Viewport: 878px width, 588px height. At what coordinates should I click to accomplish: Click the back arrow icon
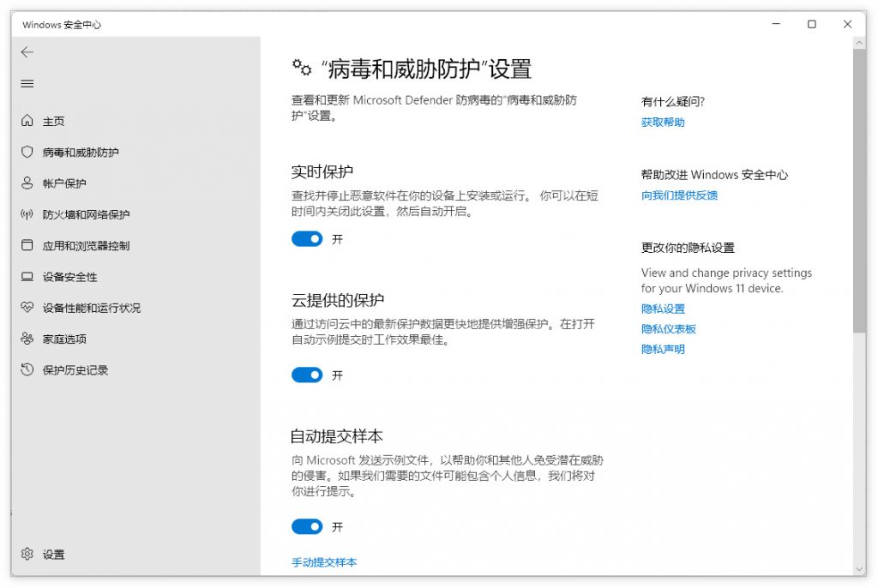[x=27, y=52]
